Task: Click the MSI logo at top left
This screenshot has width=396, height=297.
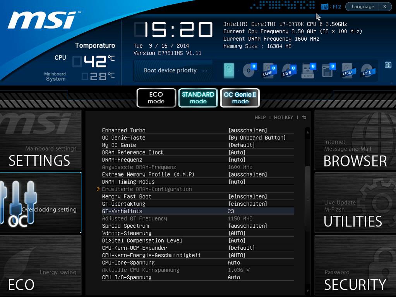Action: (x=43, y=20)
